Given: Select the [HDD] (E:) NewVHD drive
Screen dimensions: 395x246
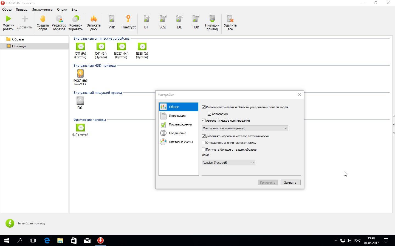Looking at the screenshot, I should [80, 78].
